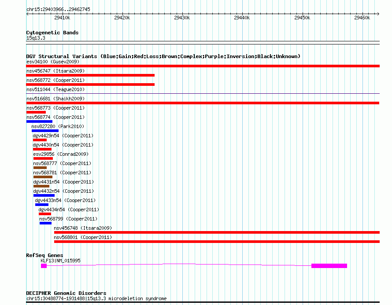The height and width of the screenshot is (305, 392).
Task: Click the red bar under nsv456747
Action: [x=90, y=75]
